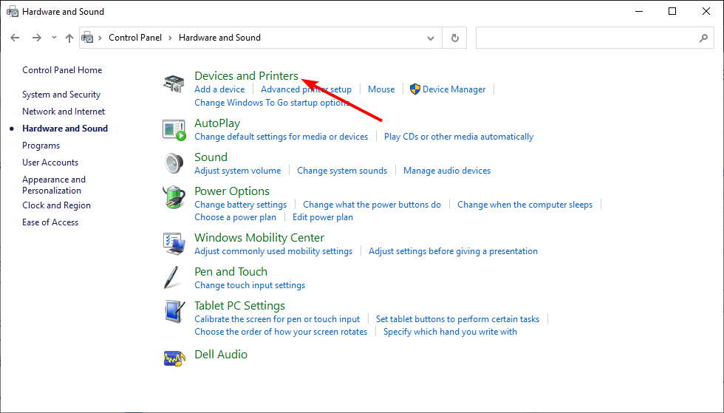Open the Power Options battery icon

(x=174, y=197)
